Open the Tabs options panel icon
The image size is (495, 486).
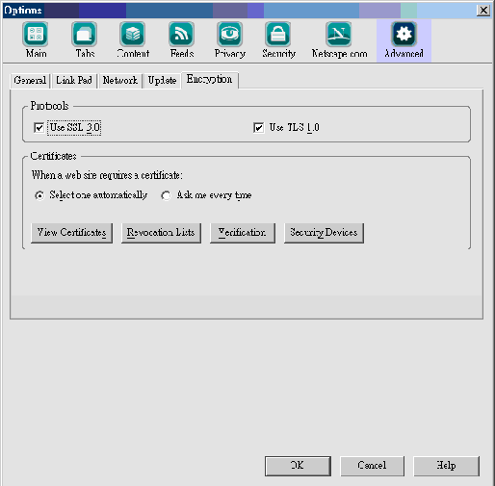click(x=85, y=34)
